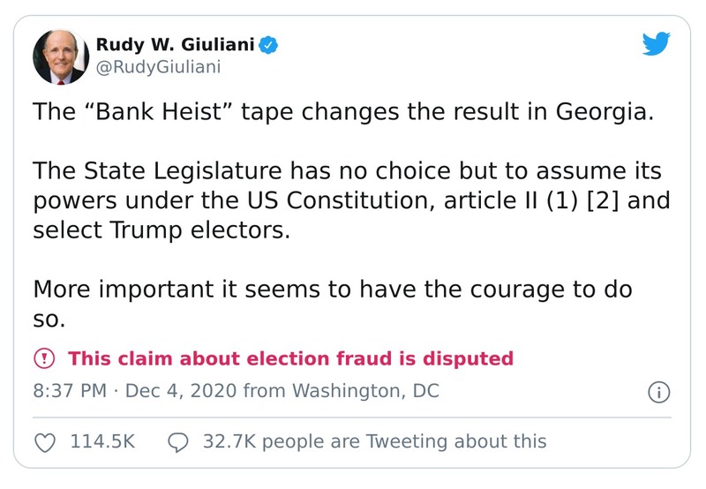Image resolution: width=706 pixels, height=489 pixels.
Task: Click the text "select Trump electors"
Action: pyautogui.click(x=161, y=230)
